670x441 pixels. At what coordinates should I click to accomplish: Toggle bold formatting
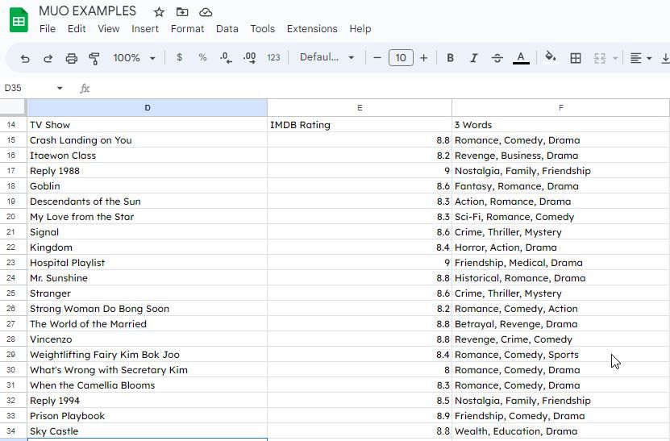(450, 58)
